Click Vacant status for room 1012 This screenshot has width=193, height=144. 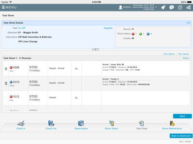[52, 98]
